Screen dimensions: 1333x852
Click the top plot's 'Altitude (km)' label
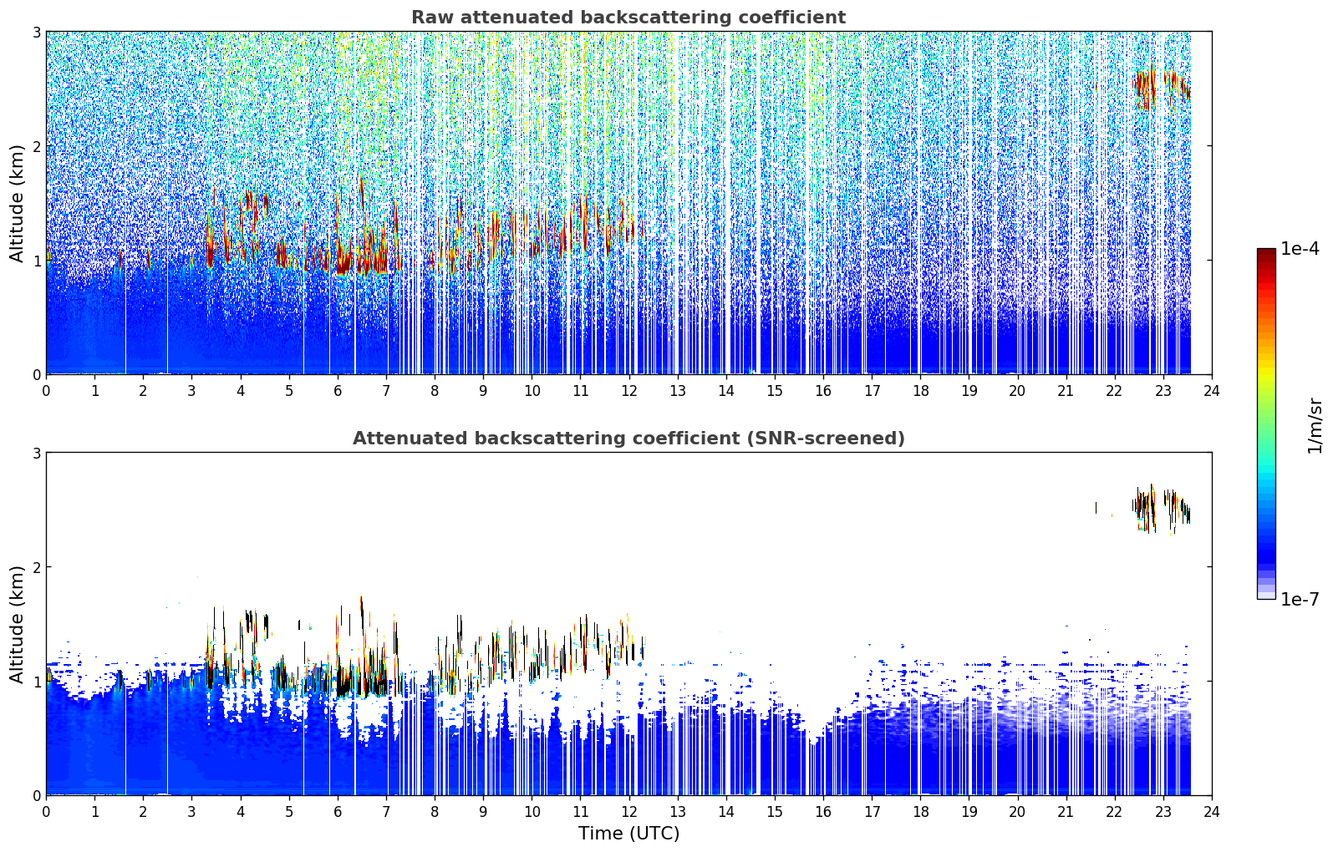(18, 203)
